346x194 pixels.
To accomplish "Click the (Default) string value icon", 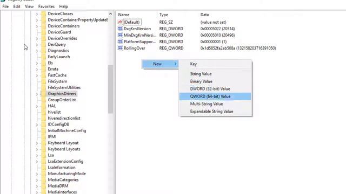I will (120, 22).
